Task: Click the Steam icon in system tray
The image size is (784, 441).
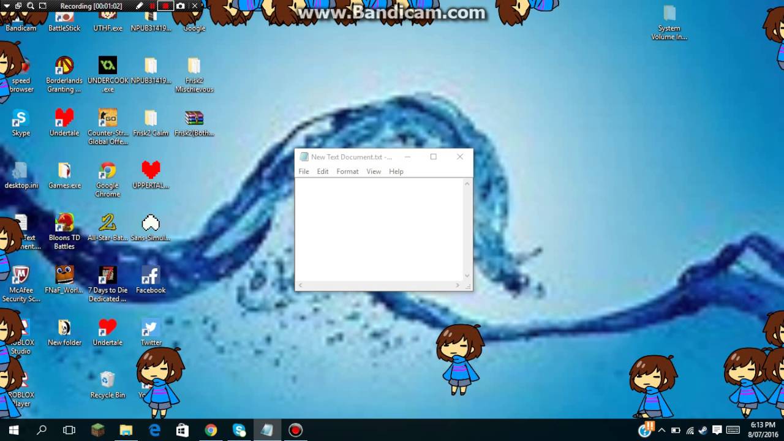Action: pyautogui.click(x=703, y=430)
